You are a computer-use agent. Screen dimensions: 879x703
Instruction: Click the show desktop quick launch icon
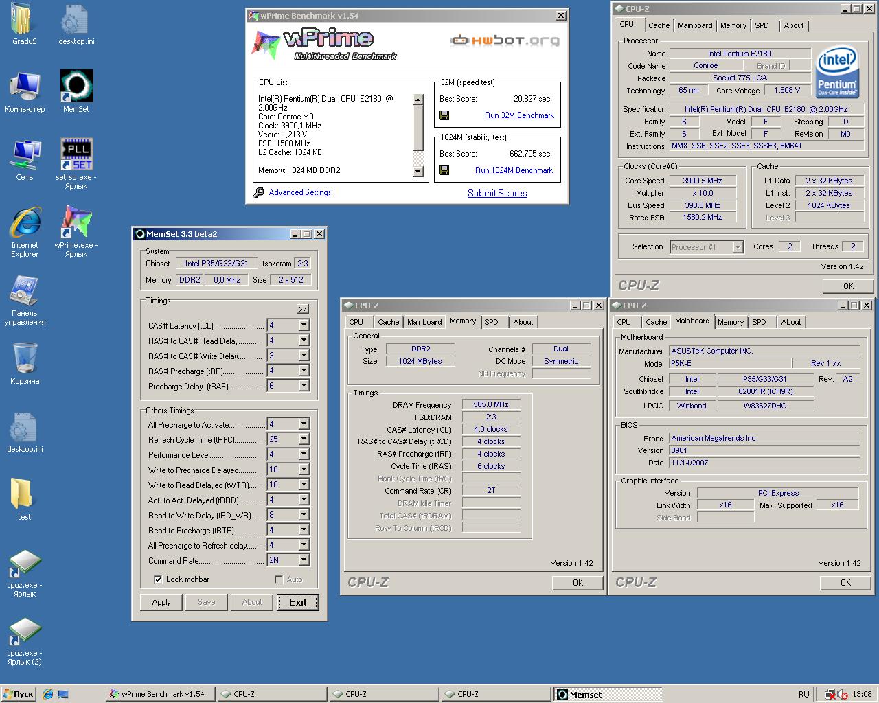(x=63, y=694)
